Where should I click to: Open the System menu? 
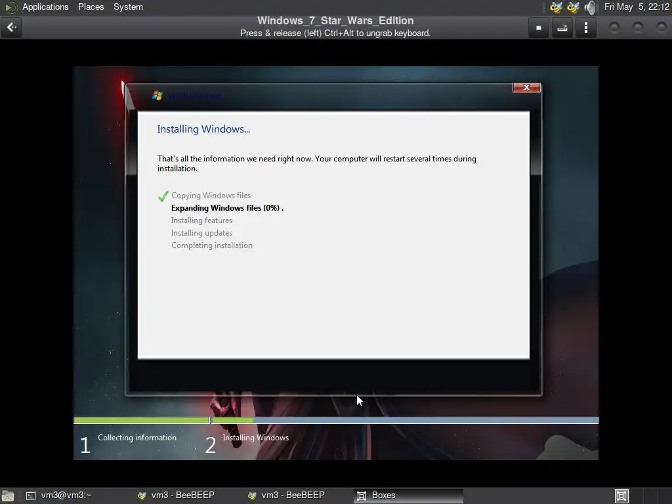pyautogui.click(x=128, y=7)
